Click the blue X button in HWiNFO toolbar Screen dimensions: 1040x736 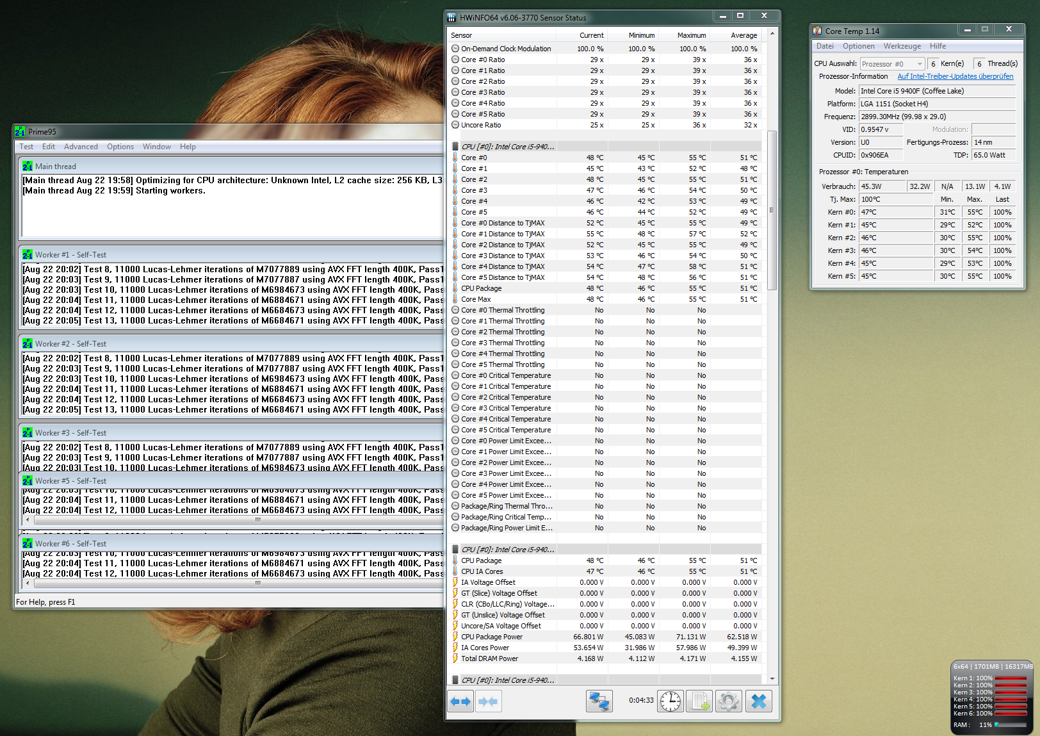759,701
